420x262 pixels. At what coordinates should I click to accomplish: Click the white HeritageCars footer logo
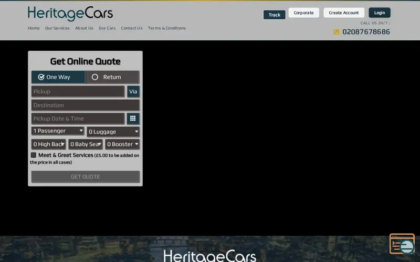tap(209, 256)
